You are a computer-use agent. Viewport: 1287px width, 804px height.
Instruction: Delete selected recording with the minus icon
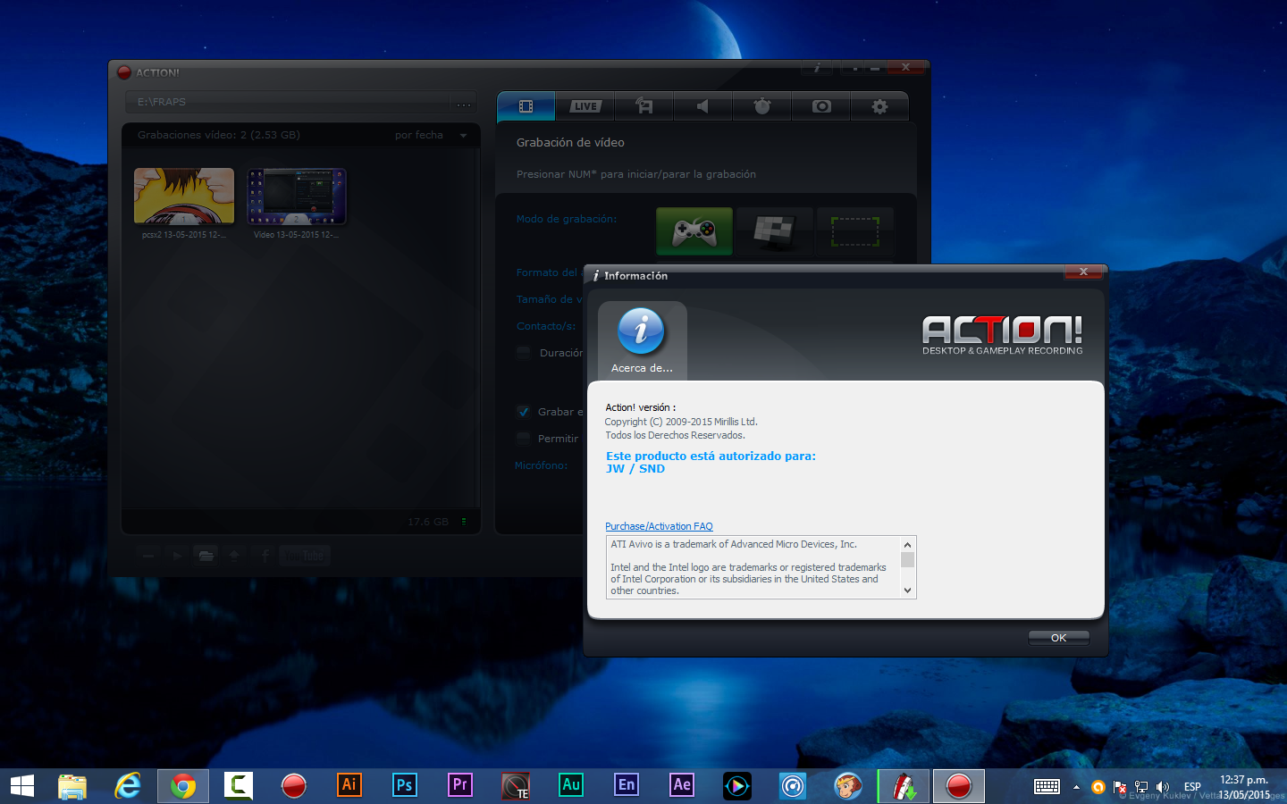click(x=148, y=556)
